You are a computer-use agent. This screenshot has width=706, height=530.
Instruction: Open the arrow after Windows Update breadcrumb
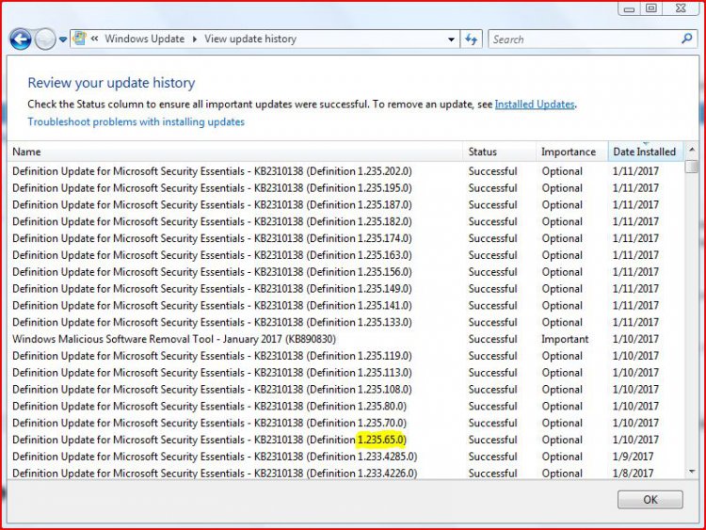(195, 40)
